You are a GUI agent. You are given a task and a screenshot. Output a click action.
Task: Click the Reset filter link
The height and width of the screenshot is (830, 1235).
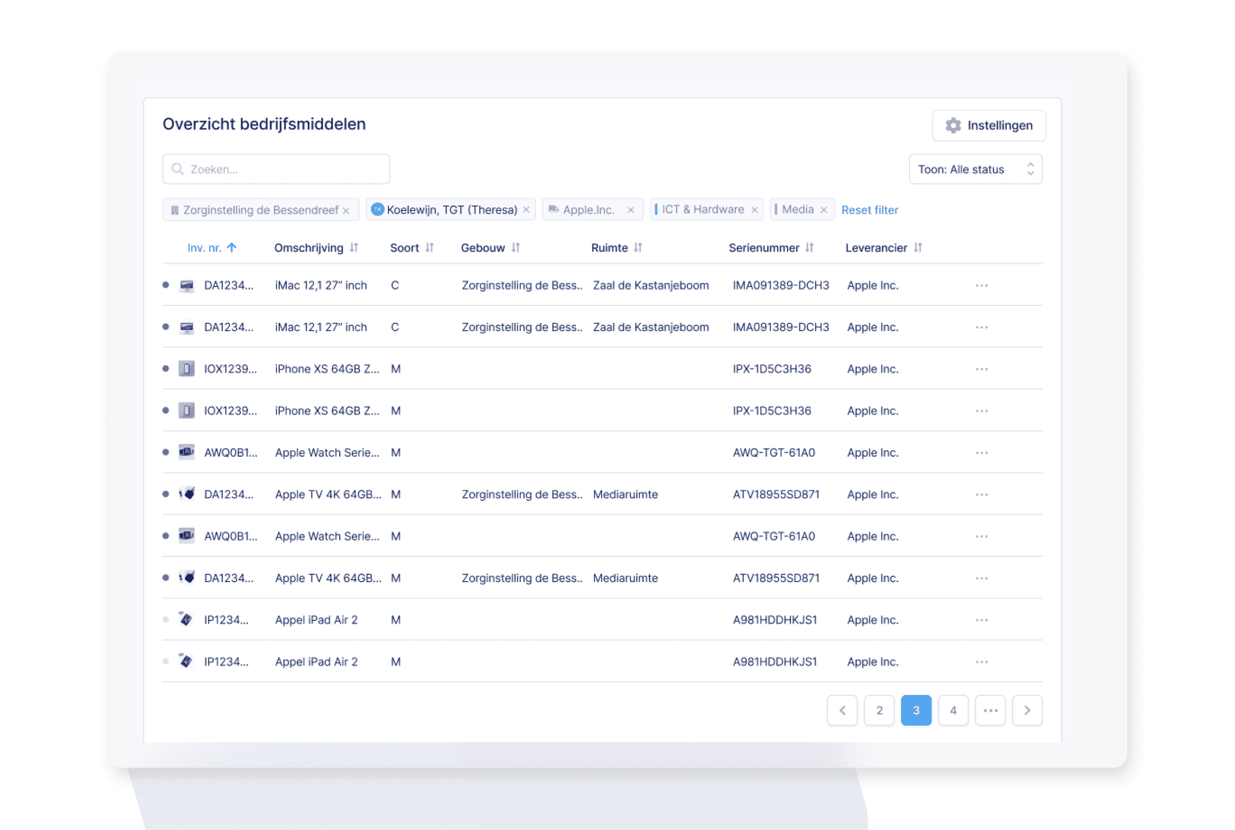point(870,210)
